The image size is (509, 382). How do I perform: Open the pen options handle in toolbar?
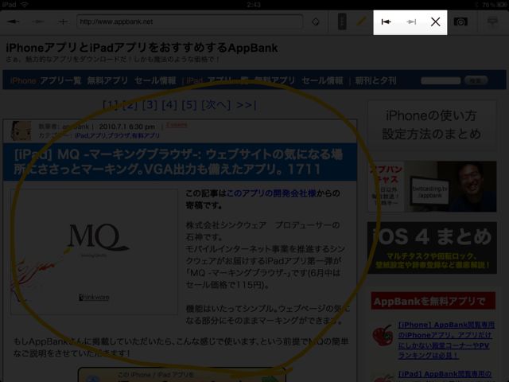pos(342,21)
